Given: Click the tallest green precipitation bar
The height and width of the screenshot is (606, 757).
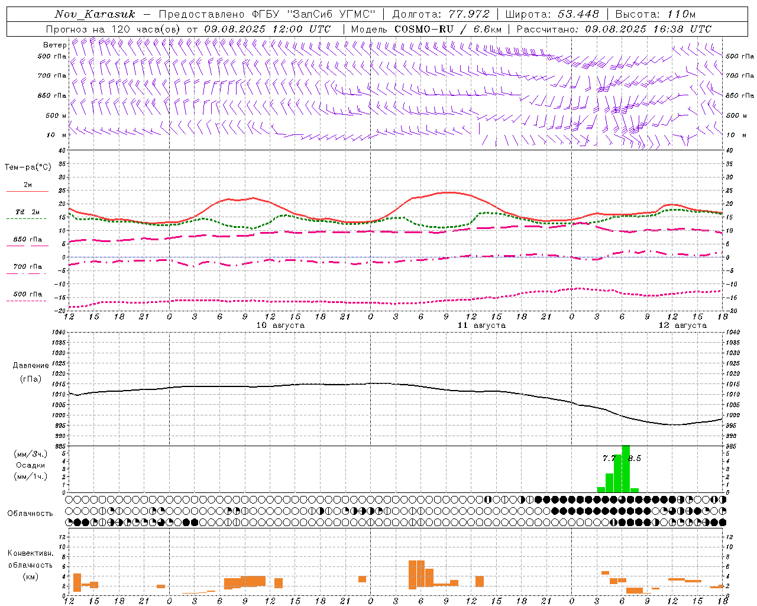Looking at the screenshot, I should point(626,469).
